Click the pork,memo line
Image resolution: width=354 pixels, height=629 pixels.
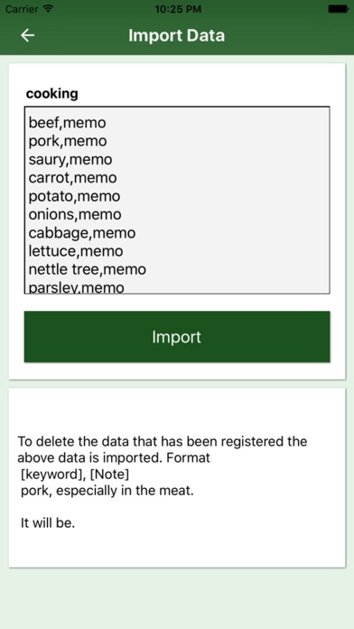(x=68, y=141)
